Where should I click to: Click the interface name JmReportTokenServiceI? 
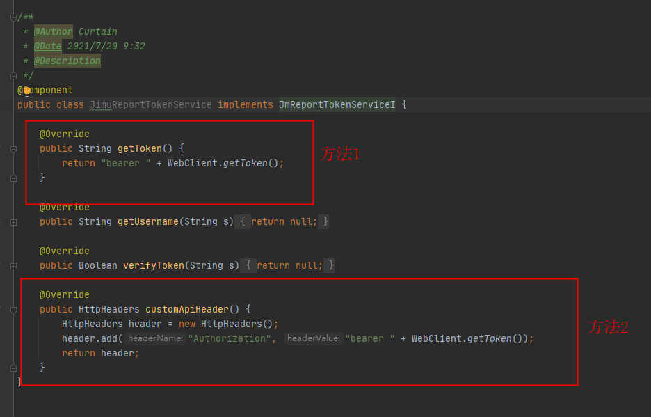[x=337, y=104]
